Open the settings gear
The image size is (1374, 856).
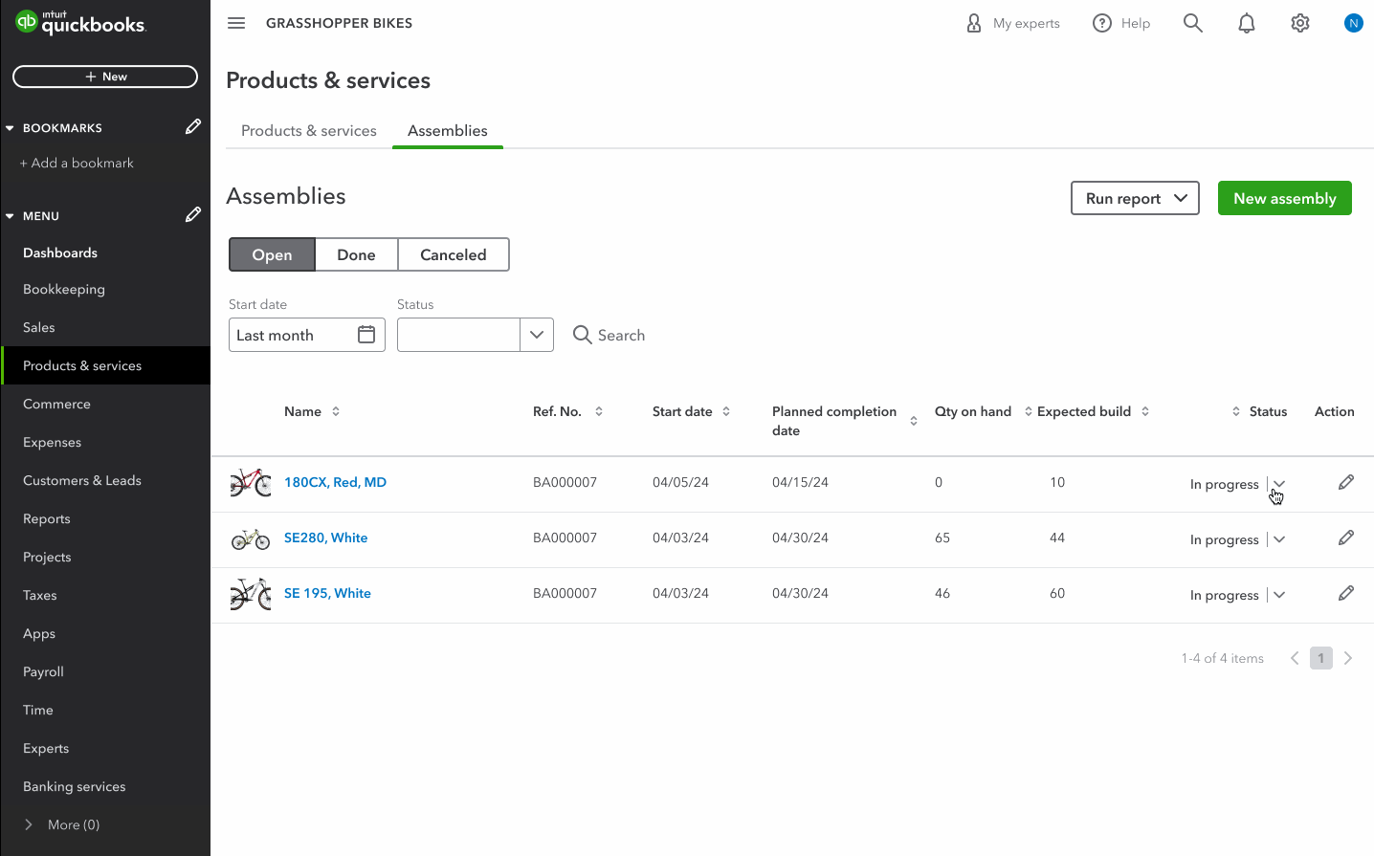click(x=1299, y=23)
